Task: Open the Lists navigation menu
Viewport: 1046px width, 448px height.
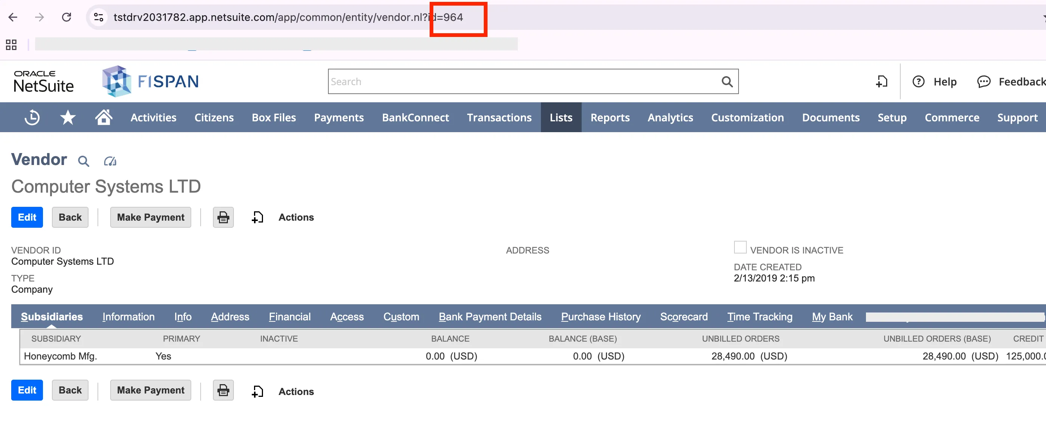Action: coord(561,117)
